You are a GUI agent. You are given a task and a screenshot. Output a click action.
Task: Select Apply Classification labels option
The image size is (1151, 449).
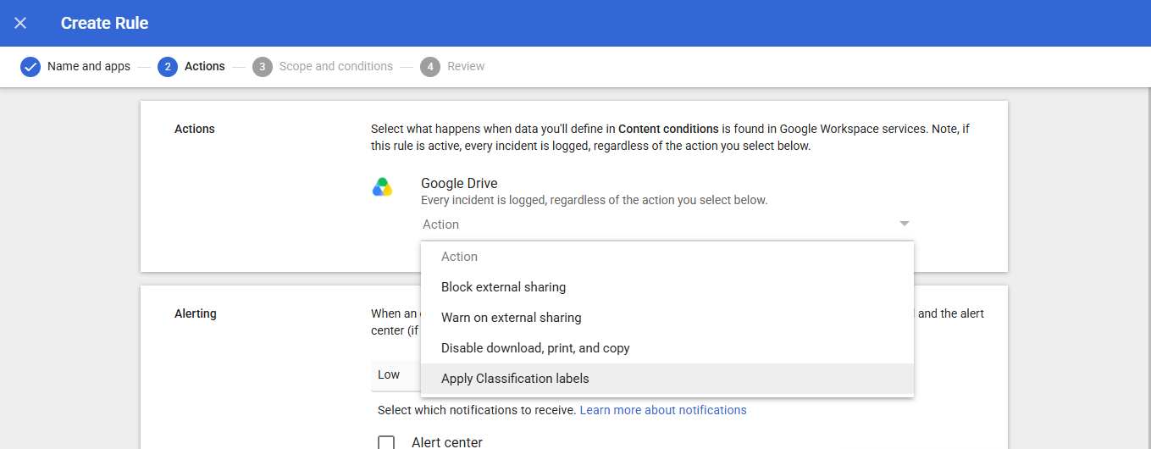[667, 379]
